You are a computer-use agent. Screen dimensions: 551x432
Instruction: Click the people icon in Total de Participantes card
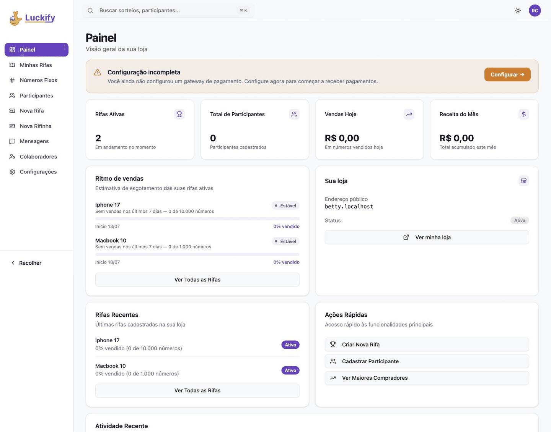pos(294,114)
